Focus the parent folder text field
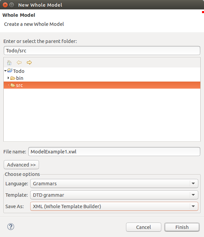204x237 pixels. tap(102, 51)
